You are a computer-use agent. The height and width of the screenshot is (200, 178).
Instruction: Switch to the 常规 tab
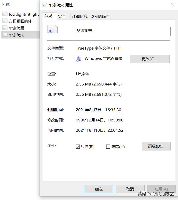[x=49, y=16]
